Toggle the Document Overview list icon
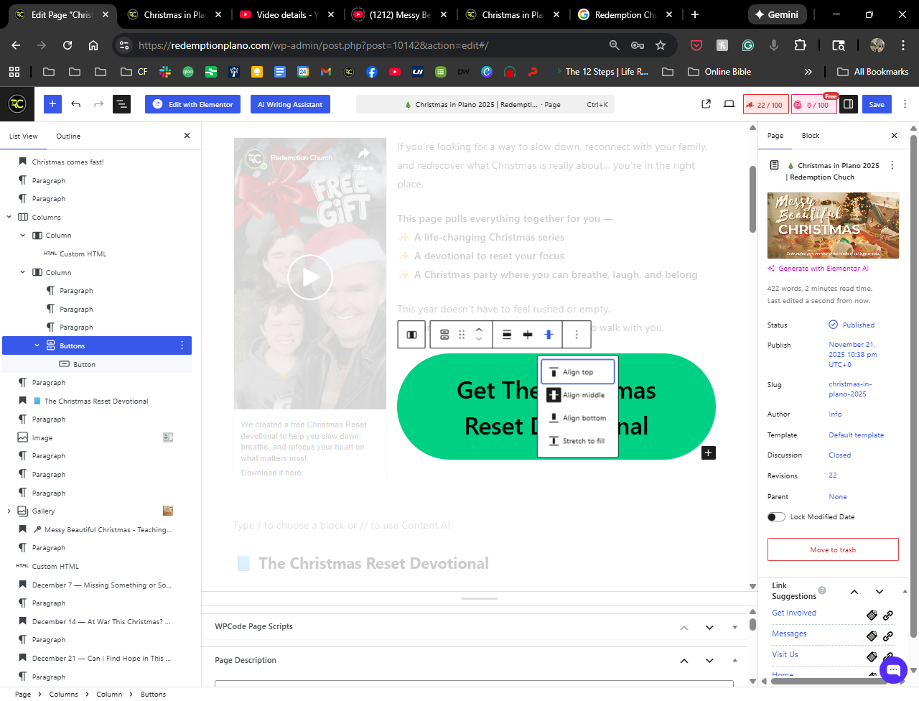Viewport: 919px width, 701px height. tap(121, 104)
